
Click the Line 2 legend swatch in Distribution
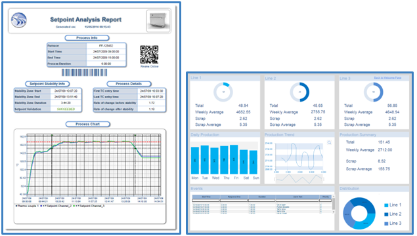(x=386, y=214)
